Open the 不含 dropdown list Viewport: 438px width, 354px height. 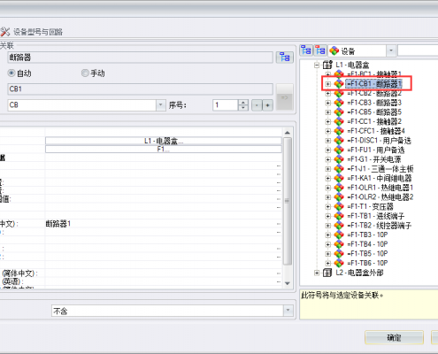(288, 311)
